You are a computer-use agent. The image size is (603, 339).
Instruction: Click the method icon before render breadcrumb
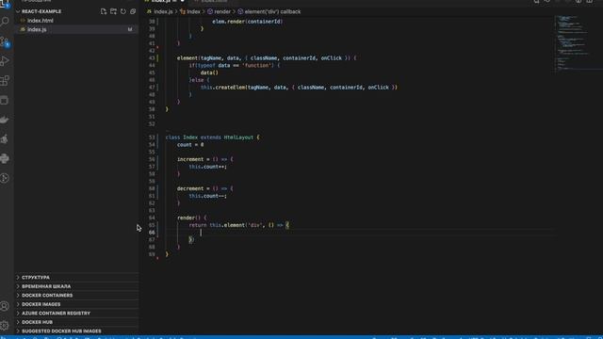(x=210, y=11)
